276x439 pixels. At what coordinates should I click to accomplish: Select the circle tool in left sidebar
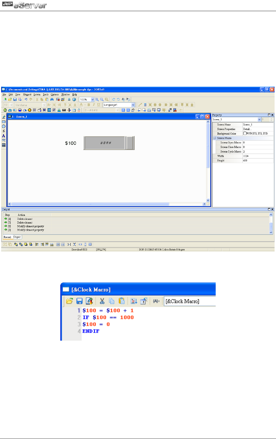point(4,126)
